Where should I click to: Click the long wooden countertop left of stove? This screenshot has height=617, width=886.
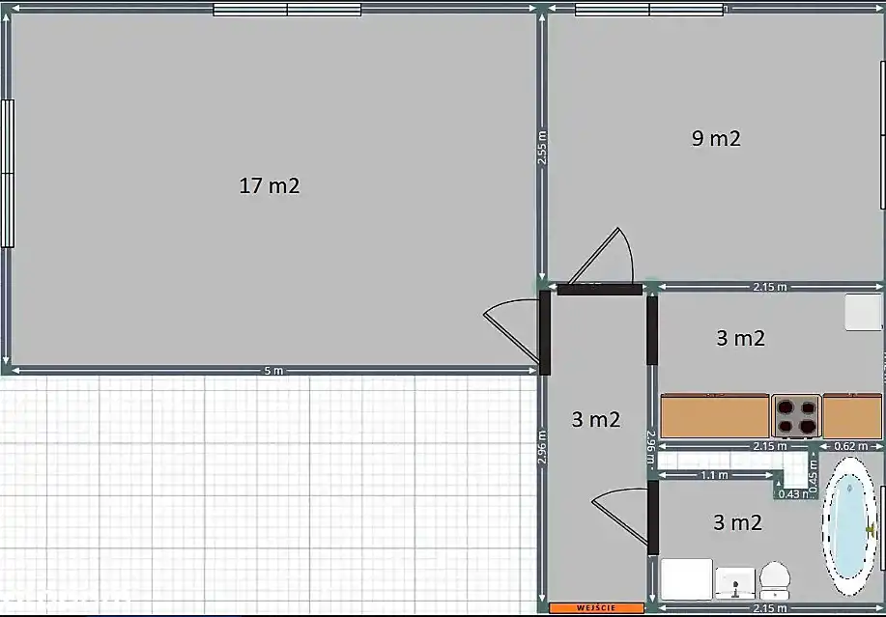coord(715,416)
